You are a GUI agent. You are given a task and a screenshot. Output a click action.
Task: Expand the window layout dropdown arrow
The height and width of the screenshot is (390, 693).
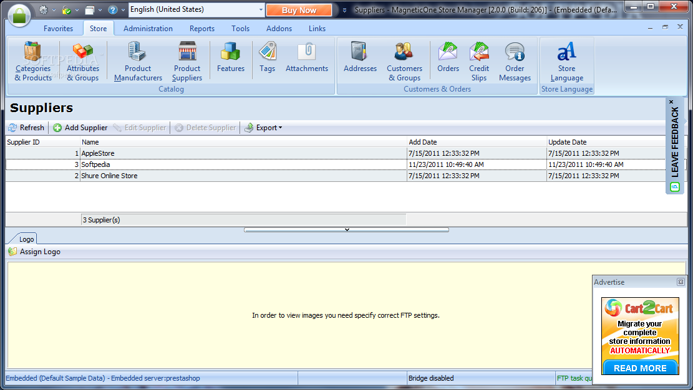tap(100, 10)
